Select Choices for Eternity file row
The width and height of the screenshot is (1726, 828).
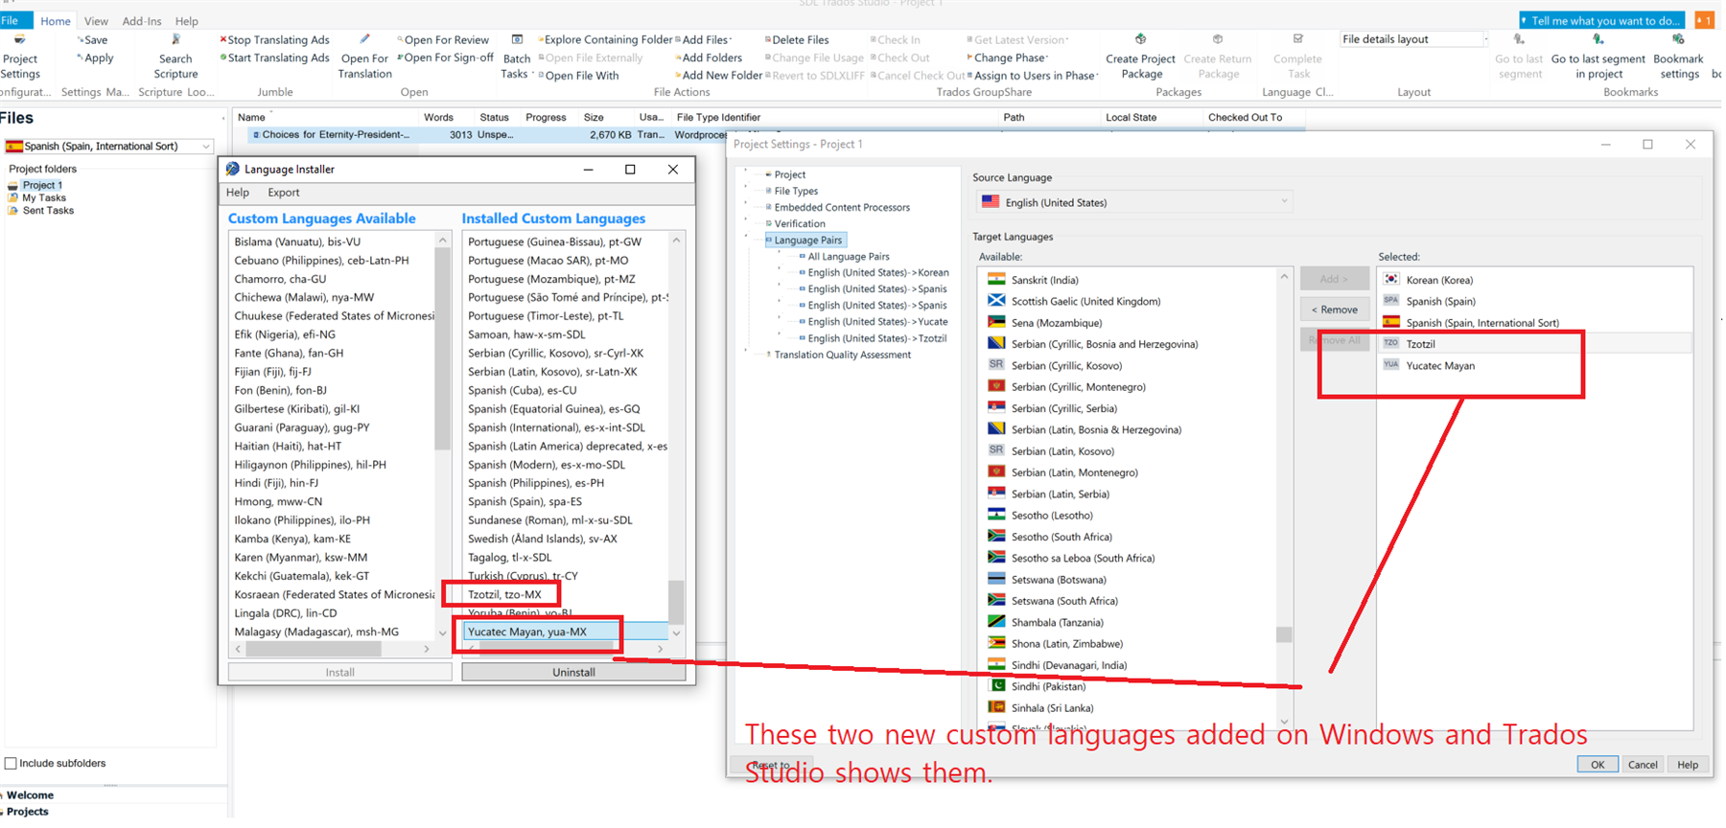click(767, 135)
